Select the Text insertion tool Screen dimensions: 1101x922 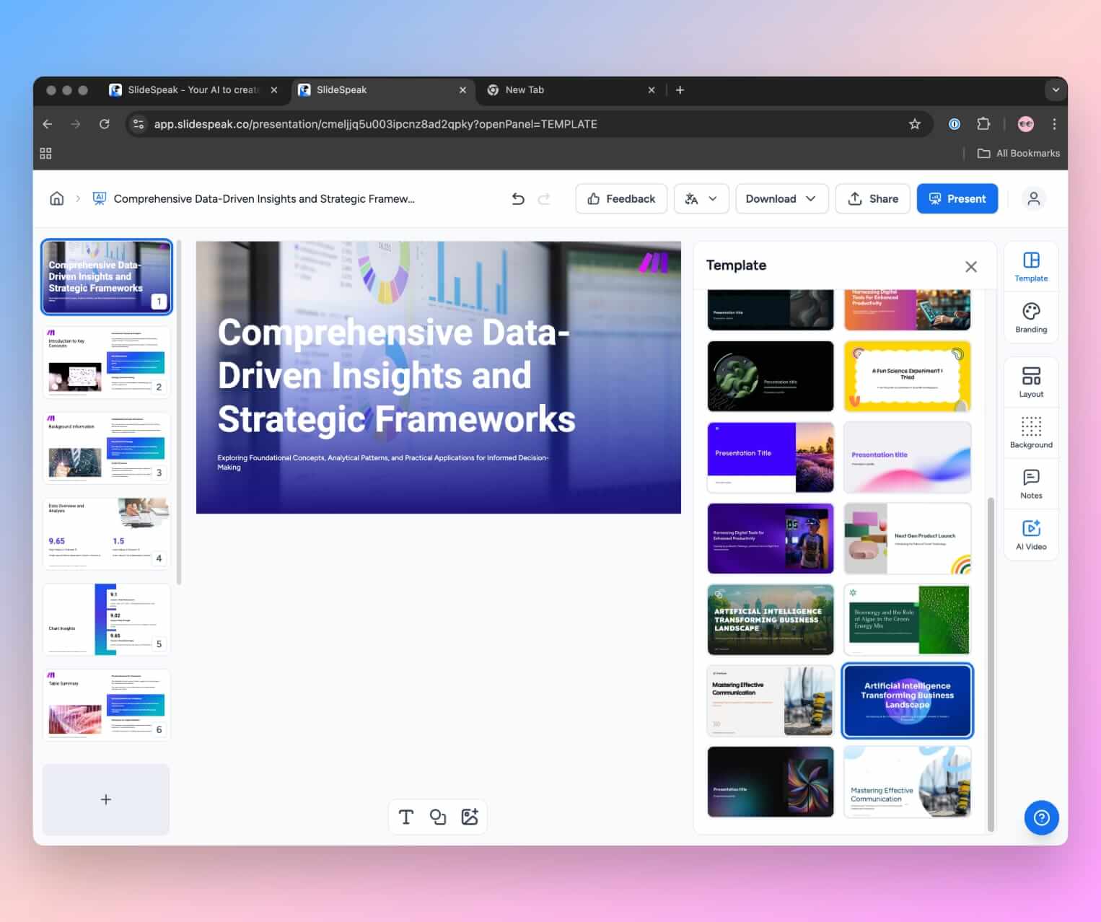pyautogui.click(x=405, y=816)
